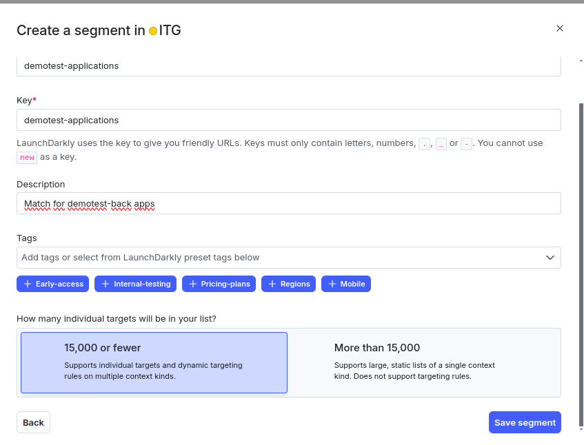Add the Internal-testing preset tag

pos(136,284)
